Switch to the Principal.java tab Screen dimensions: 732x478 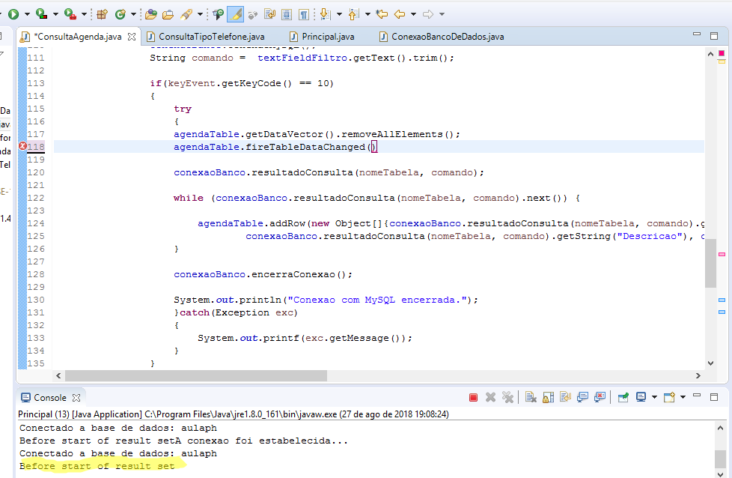click(328, 36)
